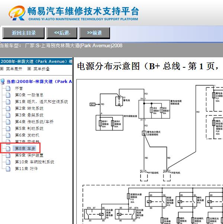Click the page icon beside 第8章 车身
The image size is (223, 224).
point(8,149)
